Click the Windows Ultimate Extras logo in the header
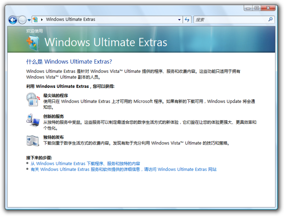The width and height of the screenshot is (284, 216). point(32,42)
